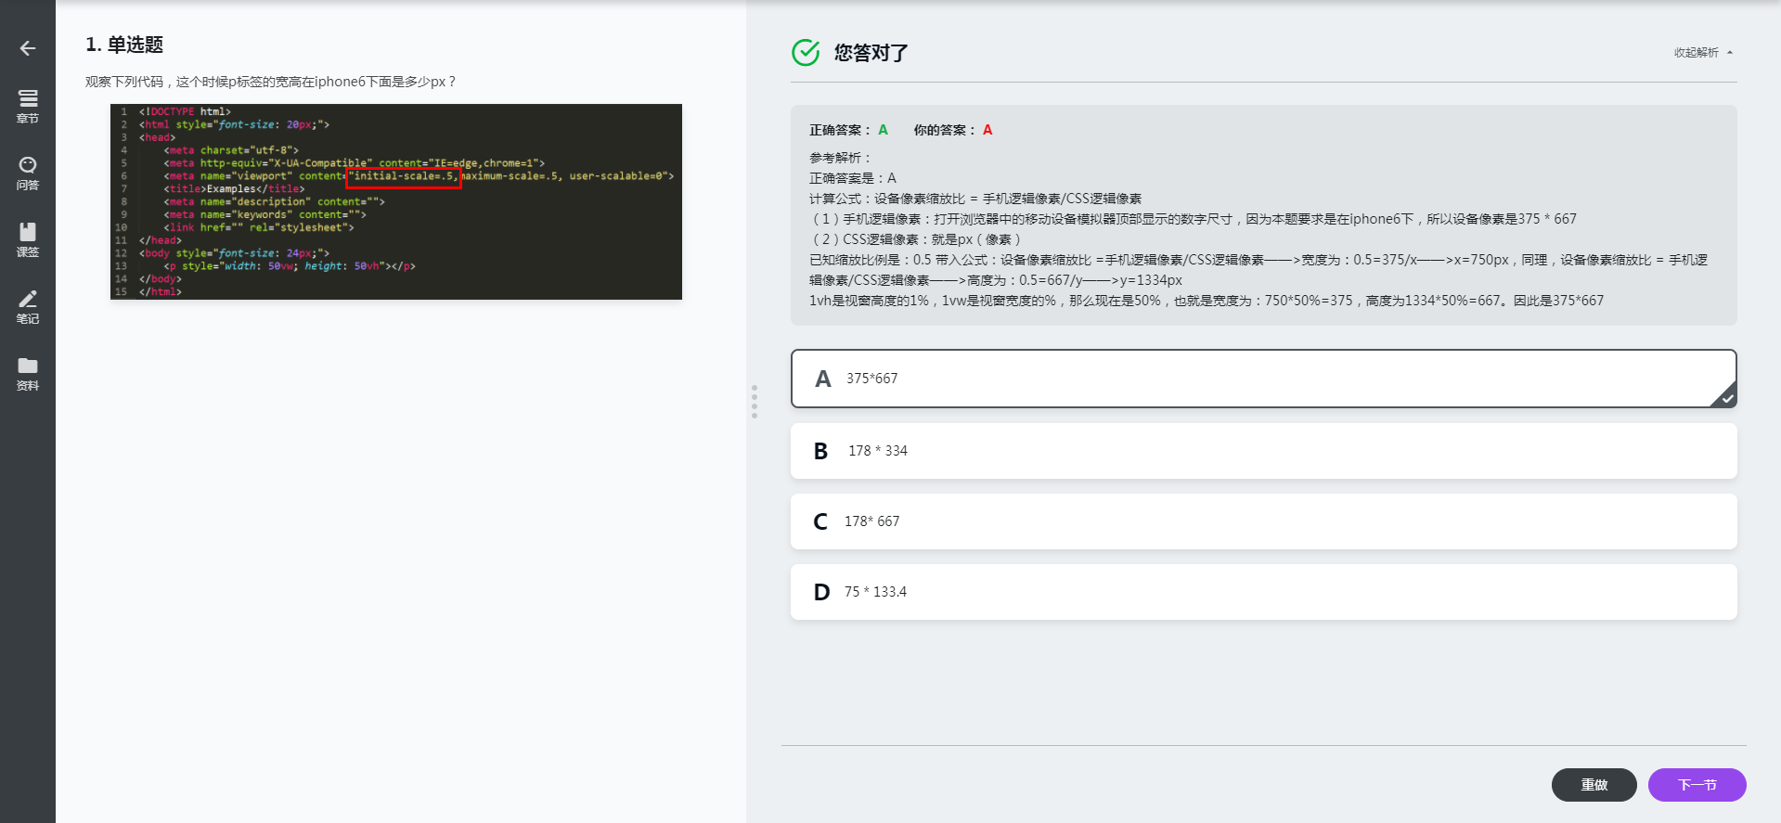Click the line about 手机逻辑像素 explanation
The image size is (1781, 823).
click(1193, 219)
